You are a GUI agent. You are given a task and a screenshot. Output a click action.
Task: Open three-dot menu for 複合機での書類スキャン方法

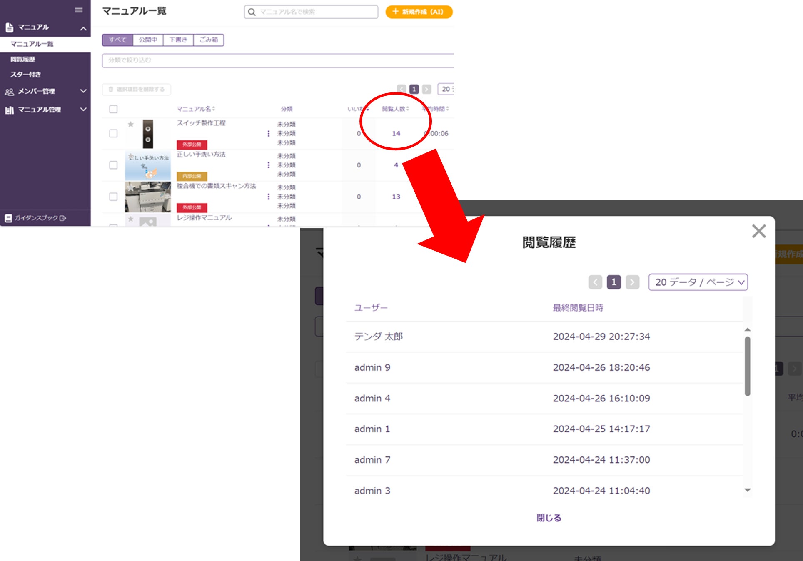pos(268,197)
